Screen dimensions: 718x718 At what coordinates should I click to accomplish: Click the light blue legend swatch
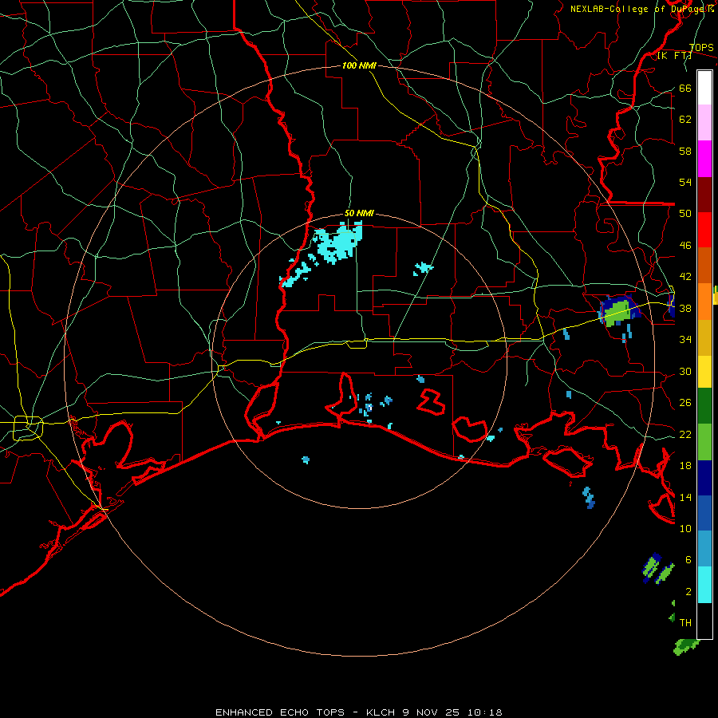pyautogui.click(x=704, y=549)
